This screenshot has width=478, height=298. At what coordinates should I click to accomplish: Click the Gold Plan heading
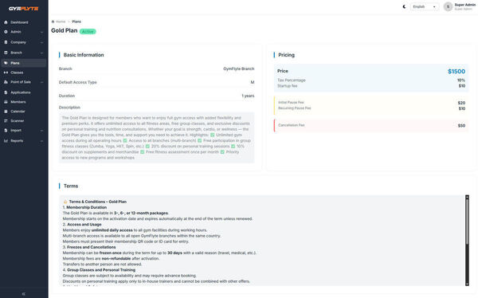coord(65,30)
